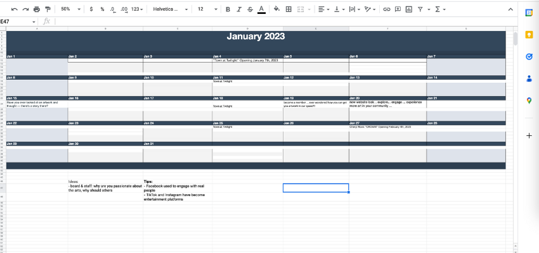Expand the Name box dropdown arrow
This screenshot has width=539, height=253.
(34, 22)
